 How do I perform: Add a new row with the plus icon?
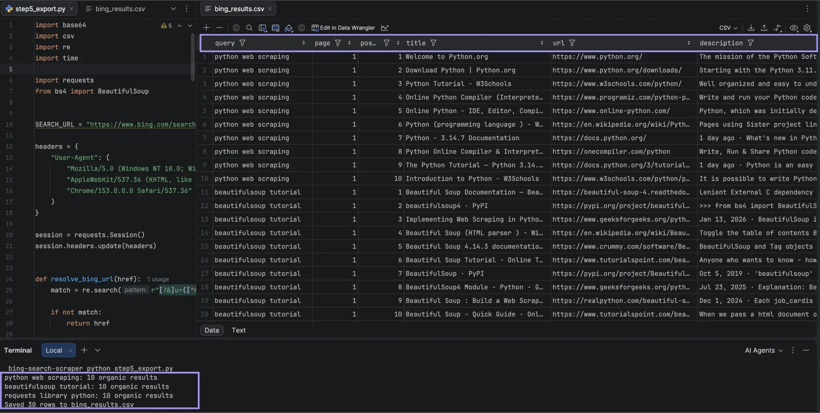coord(206,28)
